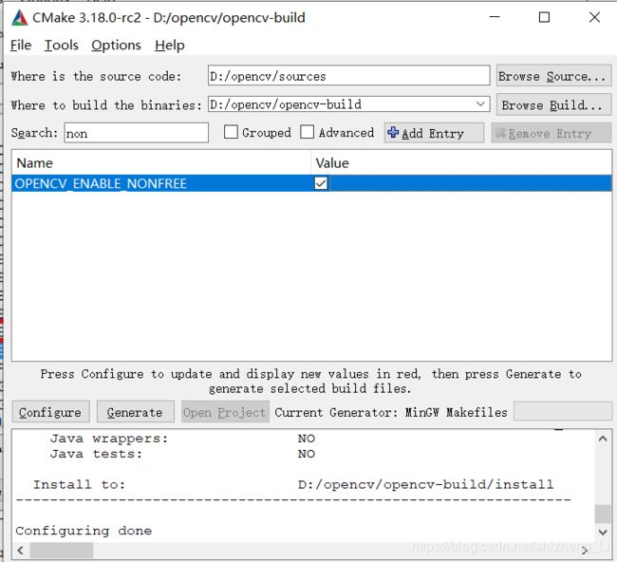Viewport: 617px width, 562px height.
Task: Click the 'Java wrappers:' log line
Action: click(182, 439)
